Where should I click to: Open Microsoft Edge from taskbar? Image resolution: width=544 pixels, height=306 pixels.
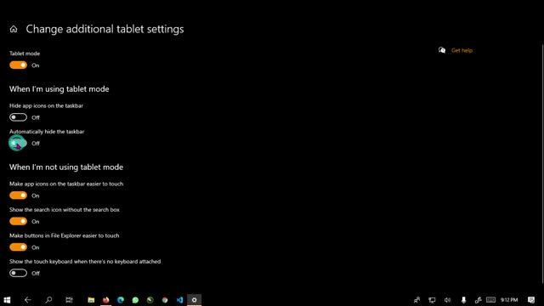coord(121,300)
